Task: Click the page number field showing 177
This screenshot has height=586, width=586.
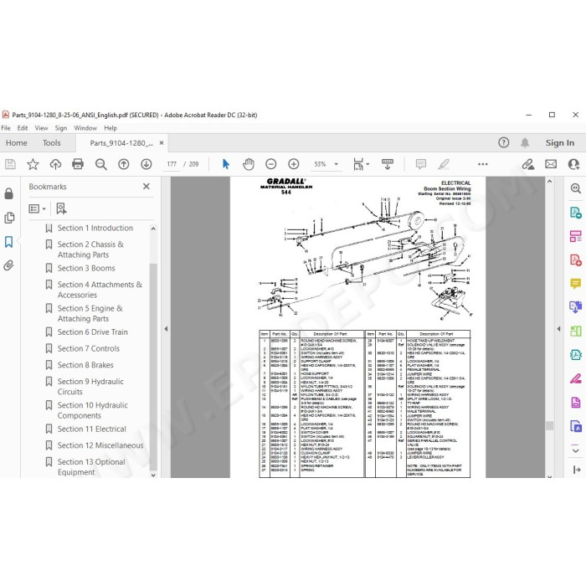Action: pos(172,164)
